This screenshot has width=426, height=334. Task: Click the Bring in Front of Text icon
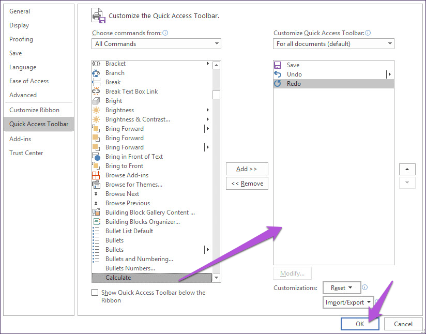(96, 157)
